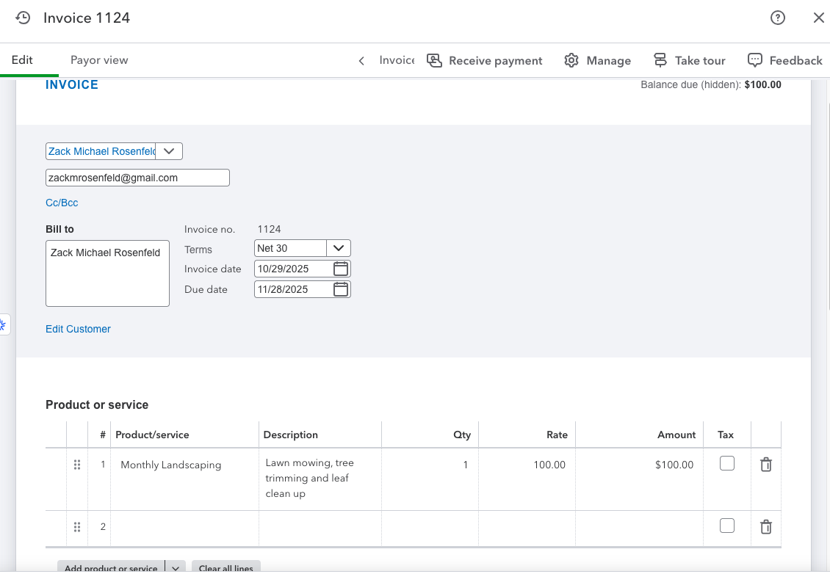Check Tax box for Monthly Landscaping

[727, 463]
